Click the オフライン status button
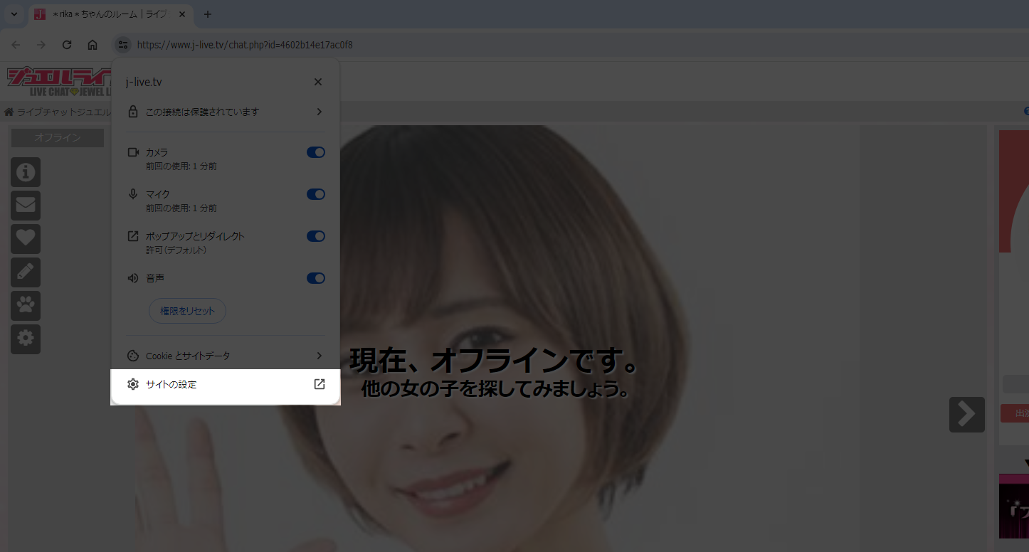This screenshot has width=1029, height=552. tap(58, 137)
